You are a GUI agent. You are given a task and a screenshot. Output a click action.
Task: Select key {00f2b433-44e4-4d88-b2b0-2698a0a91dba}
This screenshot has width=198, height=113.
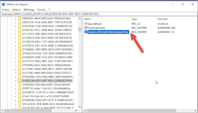pyautogui.click(x=47, y=19)
